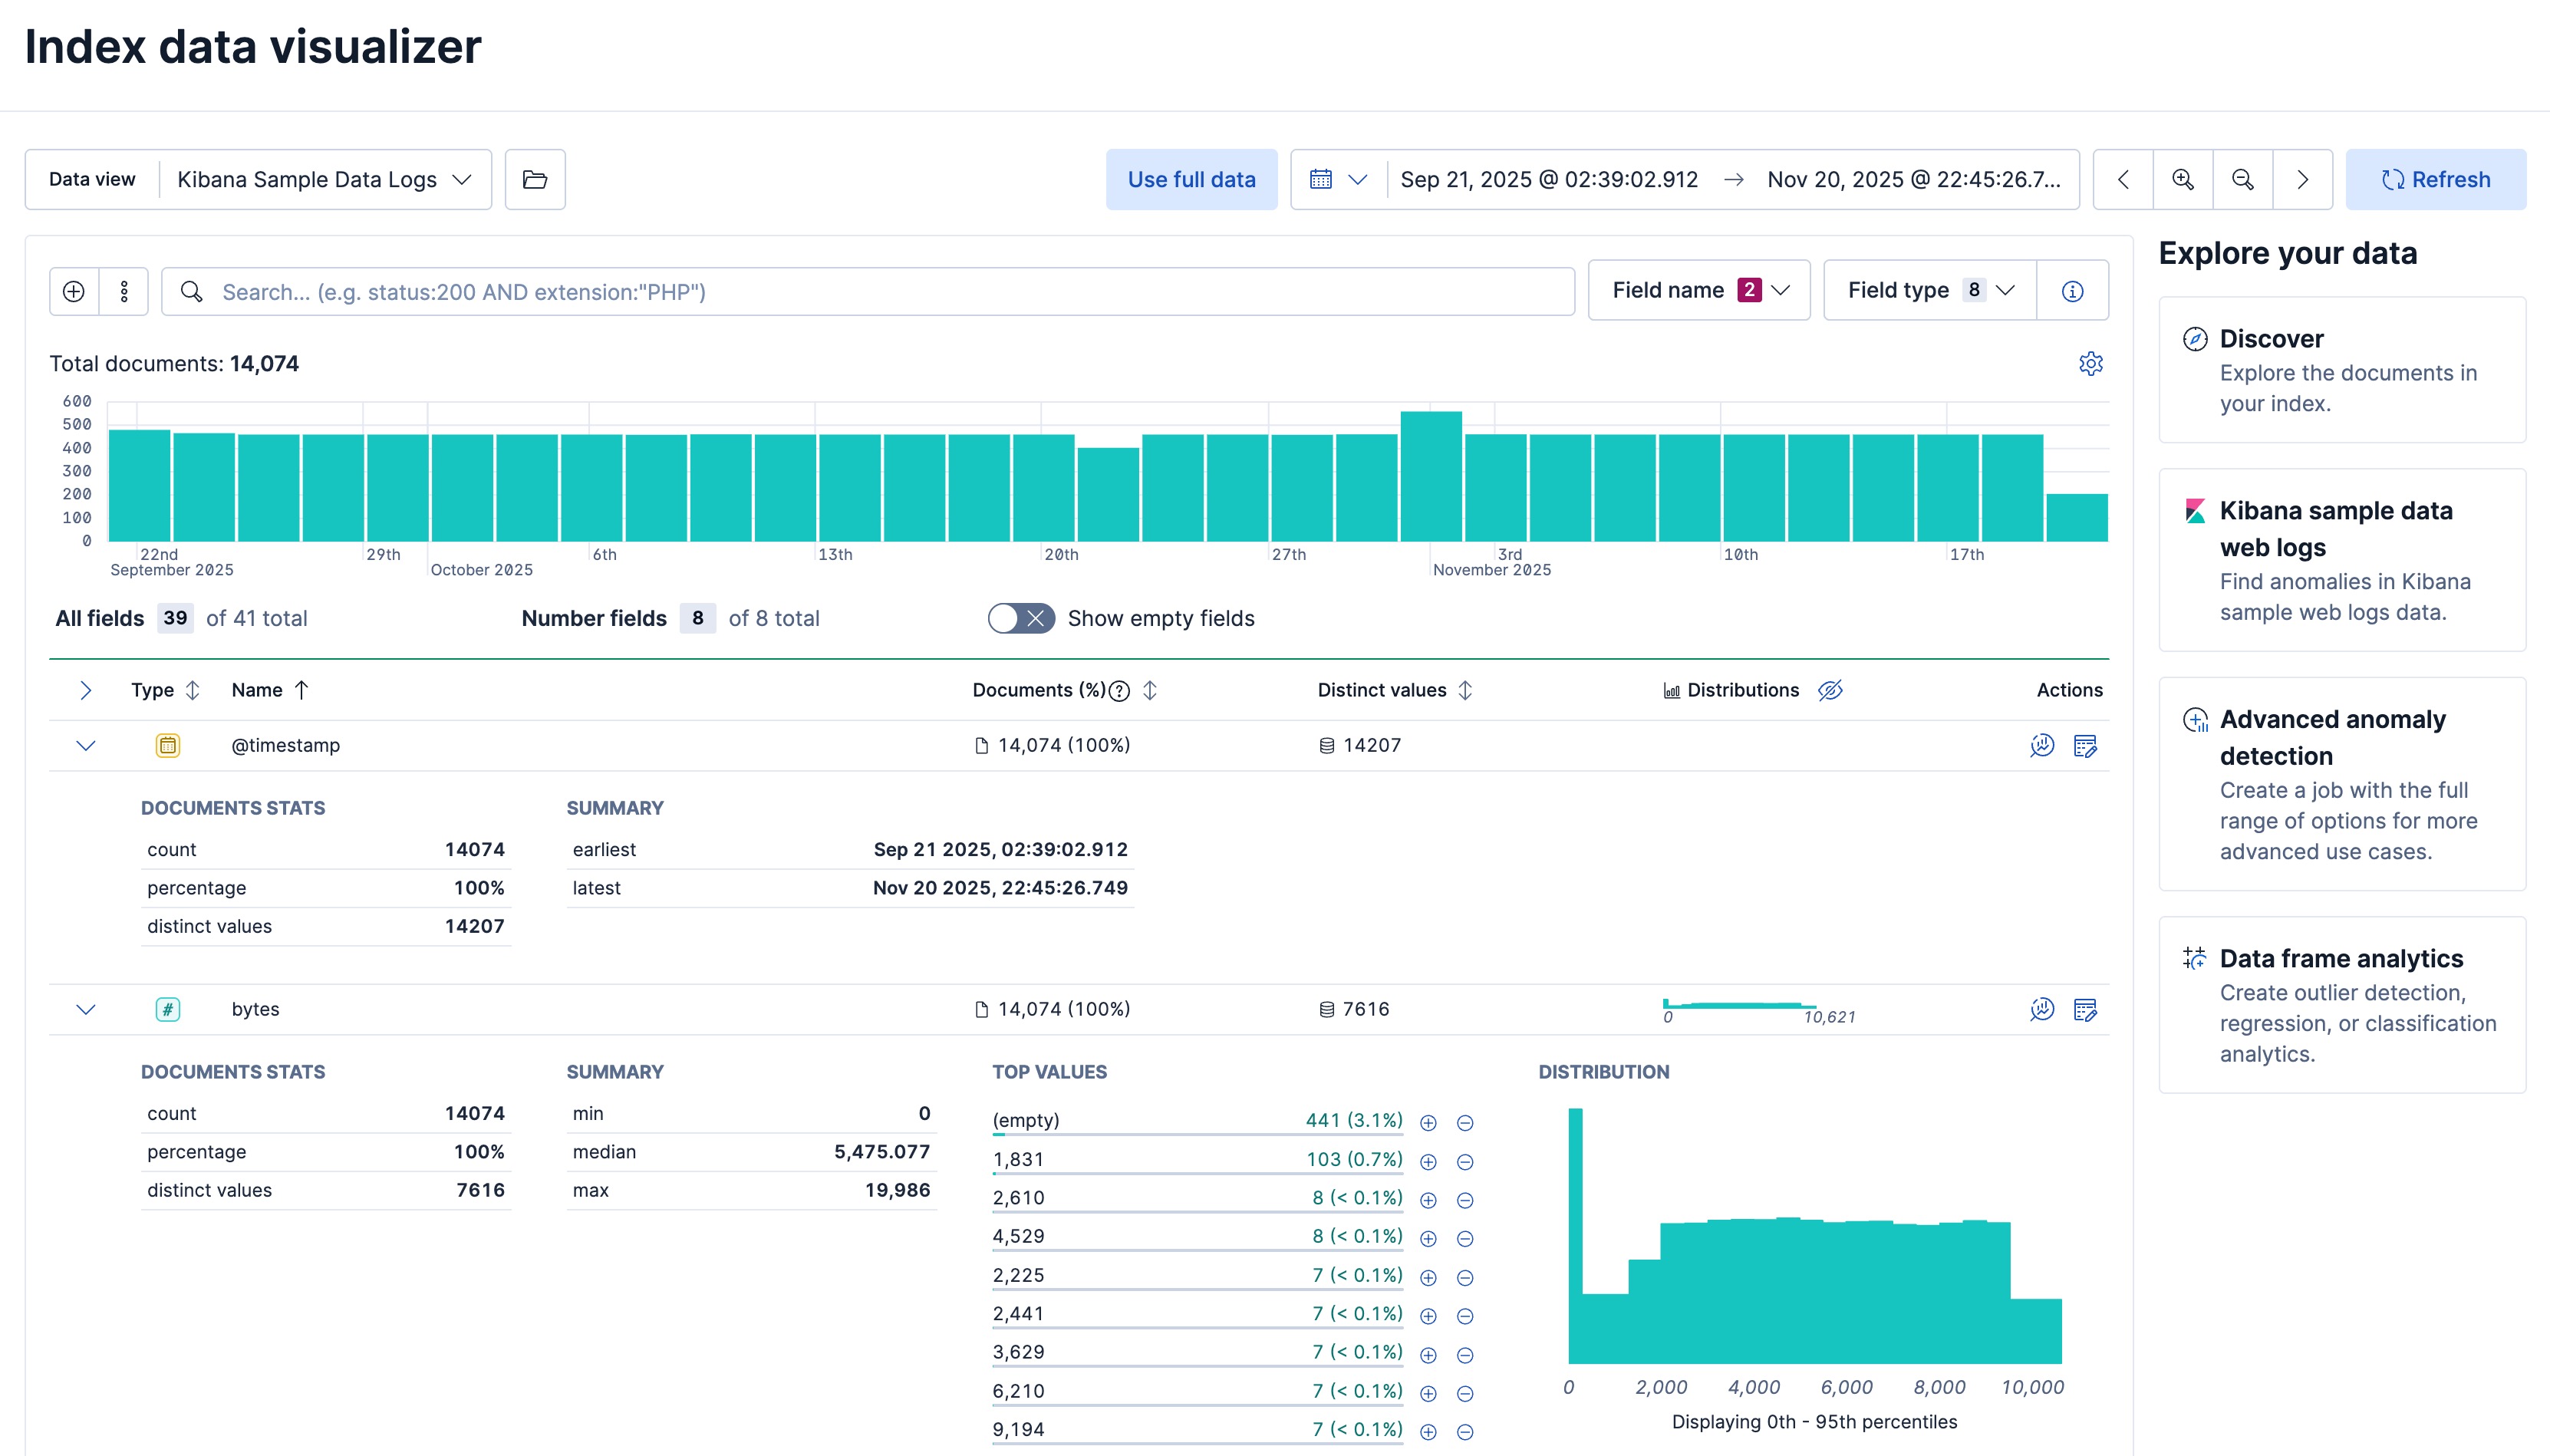Open the Data view selector dropdown
This screenshot has height=1456, width=2550.
coord(324,180)
